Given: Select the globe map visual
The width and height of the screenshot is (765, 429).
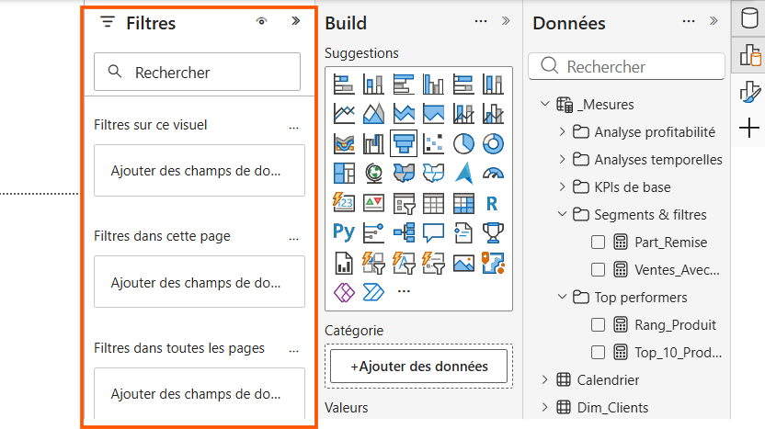Looking at the screenshot, I should pos(373,173).
